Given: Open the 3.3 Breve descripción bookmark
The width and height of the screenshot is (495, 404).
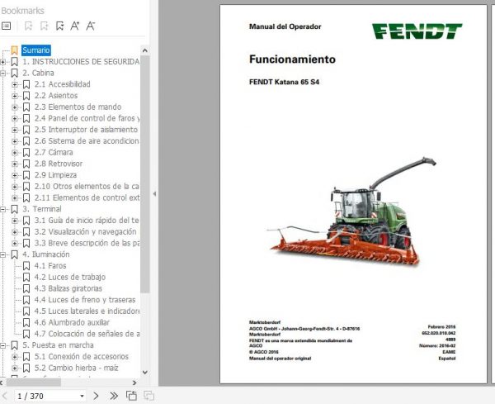Looking at the screenshot, I should coord(87,243).
